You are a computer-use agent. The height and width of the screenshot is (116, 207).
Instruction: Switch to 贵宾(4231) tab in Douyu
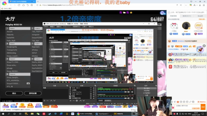coord(187,16)
